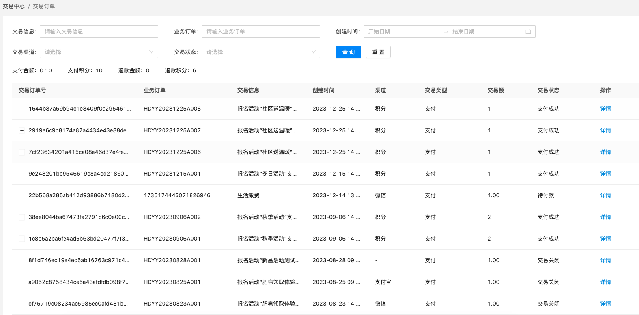Click the 创建时间 column header

coord(323,90)
